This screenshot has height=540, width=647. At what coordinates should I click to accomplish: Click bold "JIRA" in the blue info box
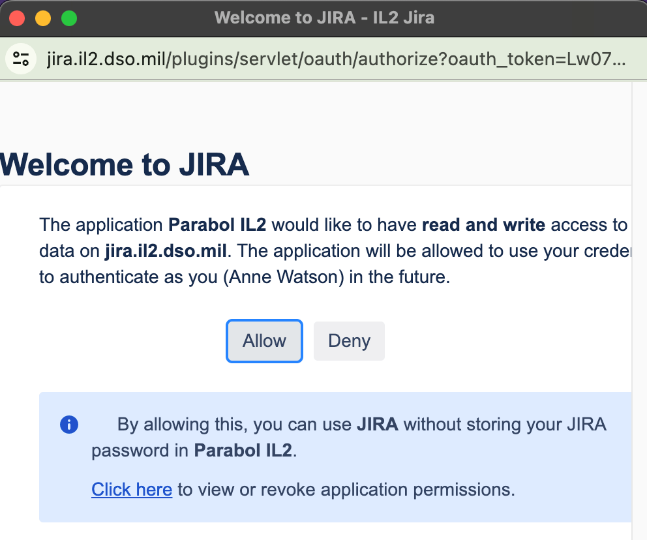pyautogui.click(x=377, y=425)
